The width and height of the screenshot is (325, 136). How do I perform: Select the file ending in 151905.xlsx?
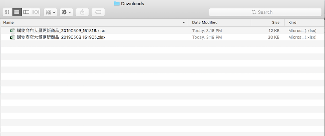(x=162, y=37)
